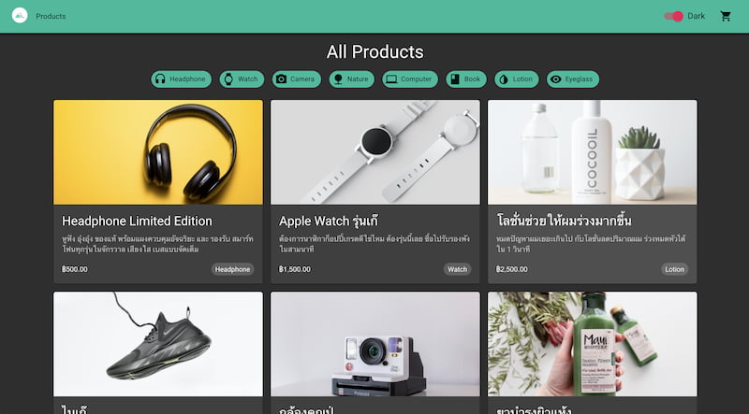Open the Products nav link
The height and width of the screenshot is (414, 749).
tap(51, 16)
